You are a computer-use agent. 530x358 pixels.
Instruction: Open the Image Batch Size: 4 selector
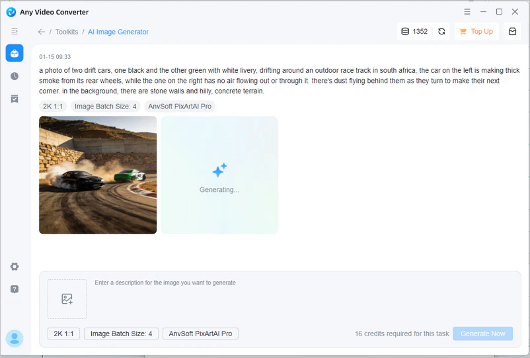point(121,334)
